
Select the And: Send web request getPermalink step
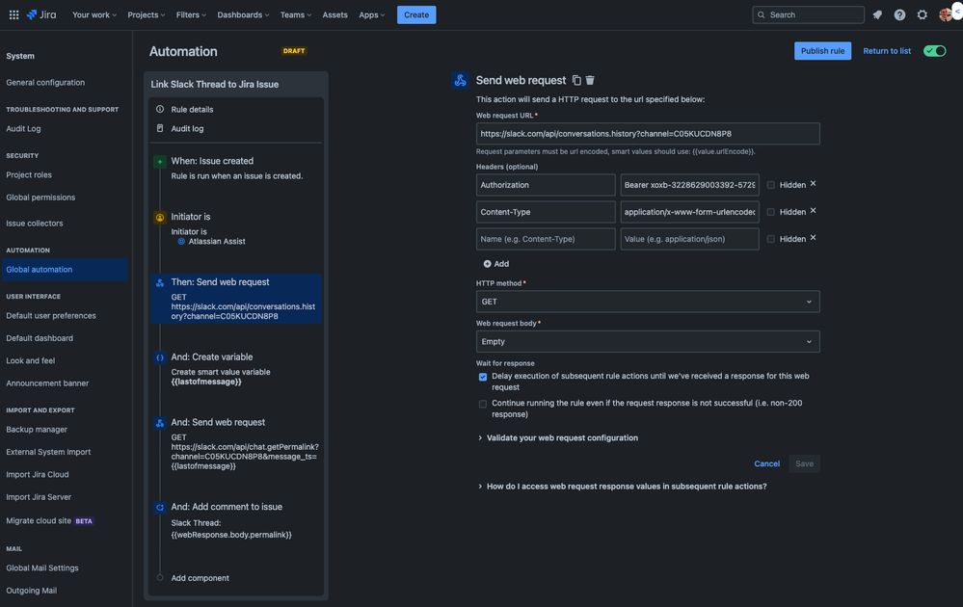click(x=236, y=444)
